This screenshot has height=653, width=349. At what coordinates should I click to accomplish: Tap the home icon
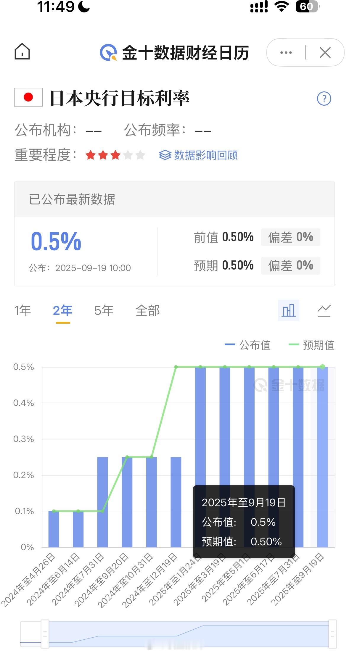pyautogui.click(x=22, y=51)
